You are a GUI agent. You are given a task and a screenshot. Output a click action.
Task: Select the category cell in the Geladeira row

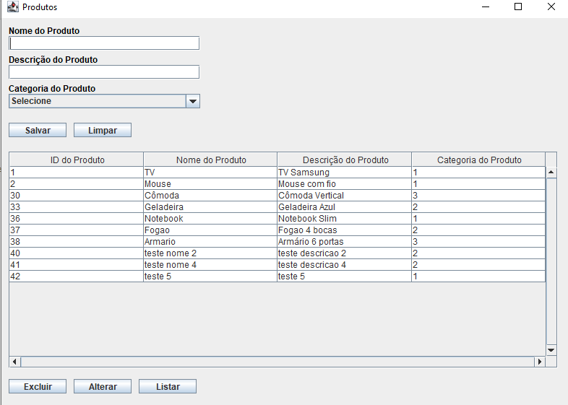[x=478, y=207]
